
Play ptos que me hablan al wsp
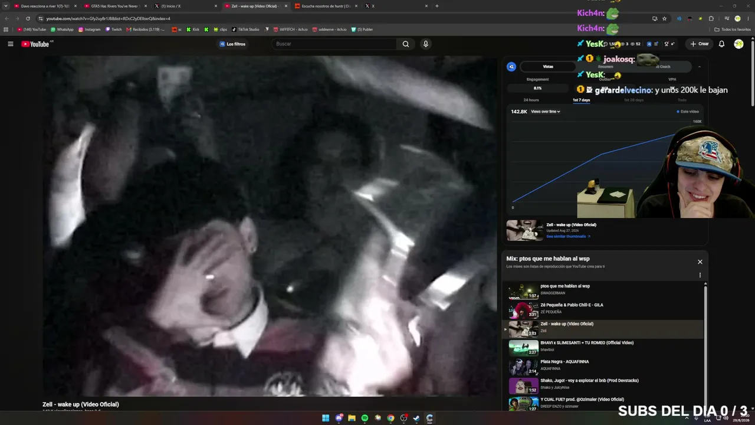click(x=604, y=291)
